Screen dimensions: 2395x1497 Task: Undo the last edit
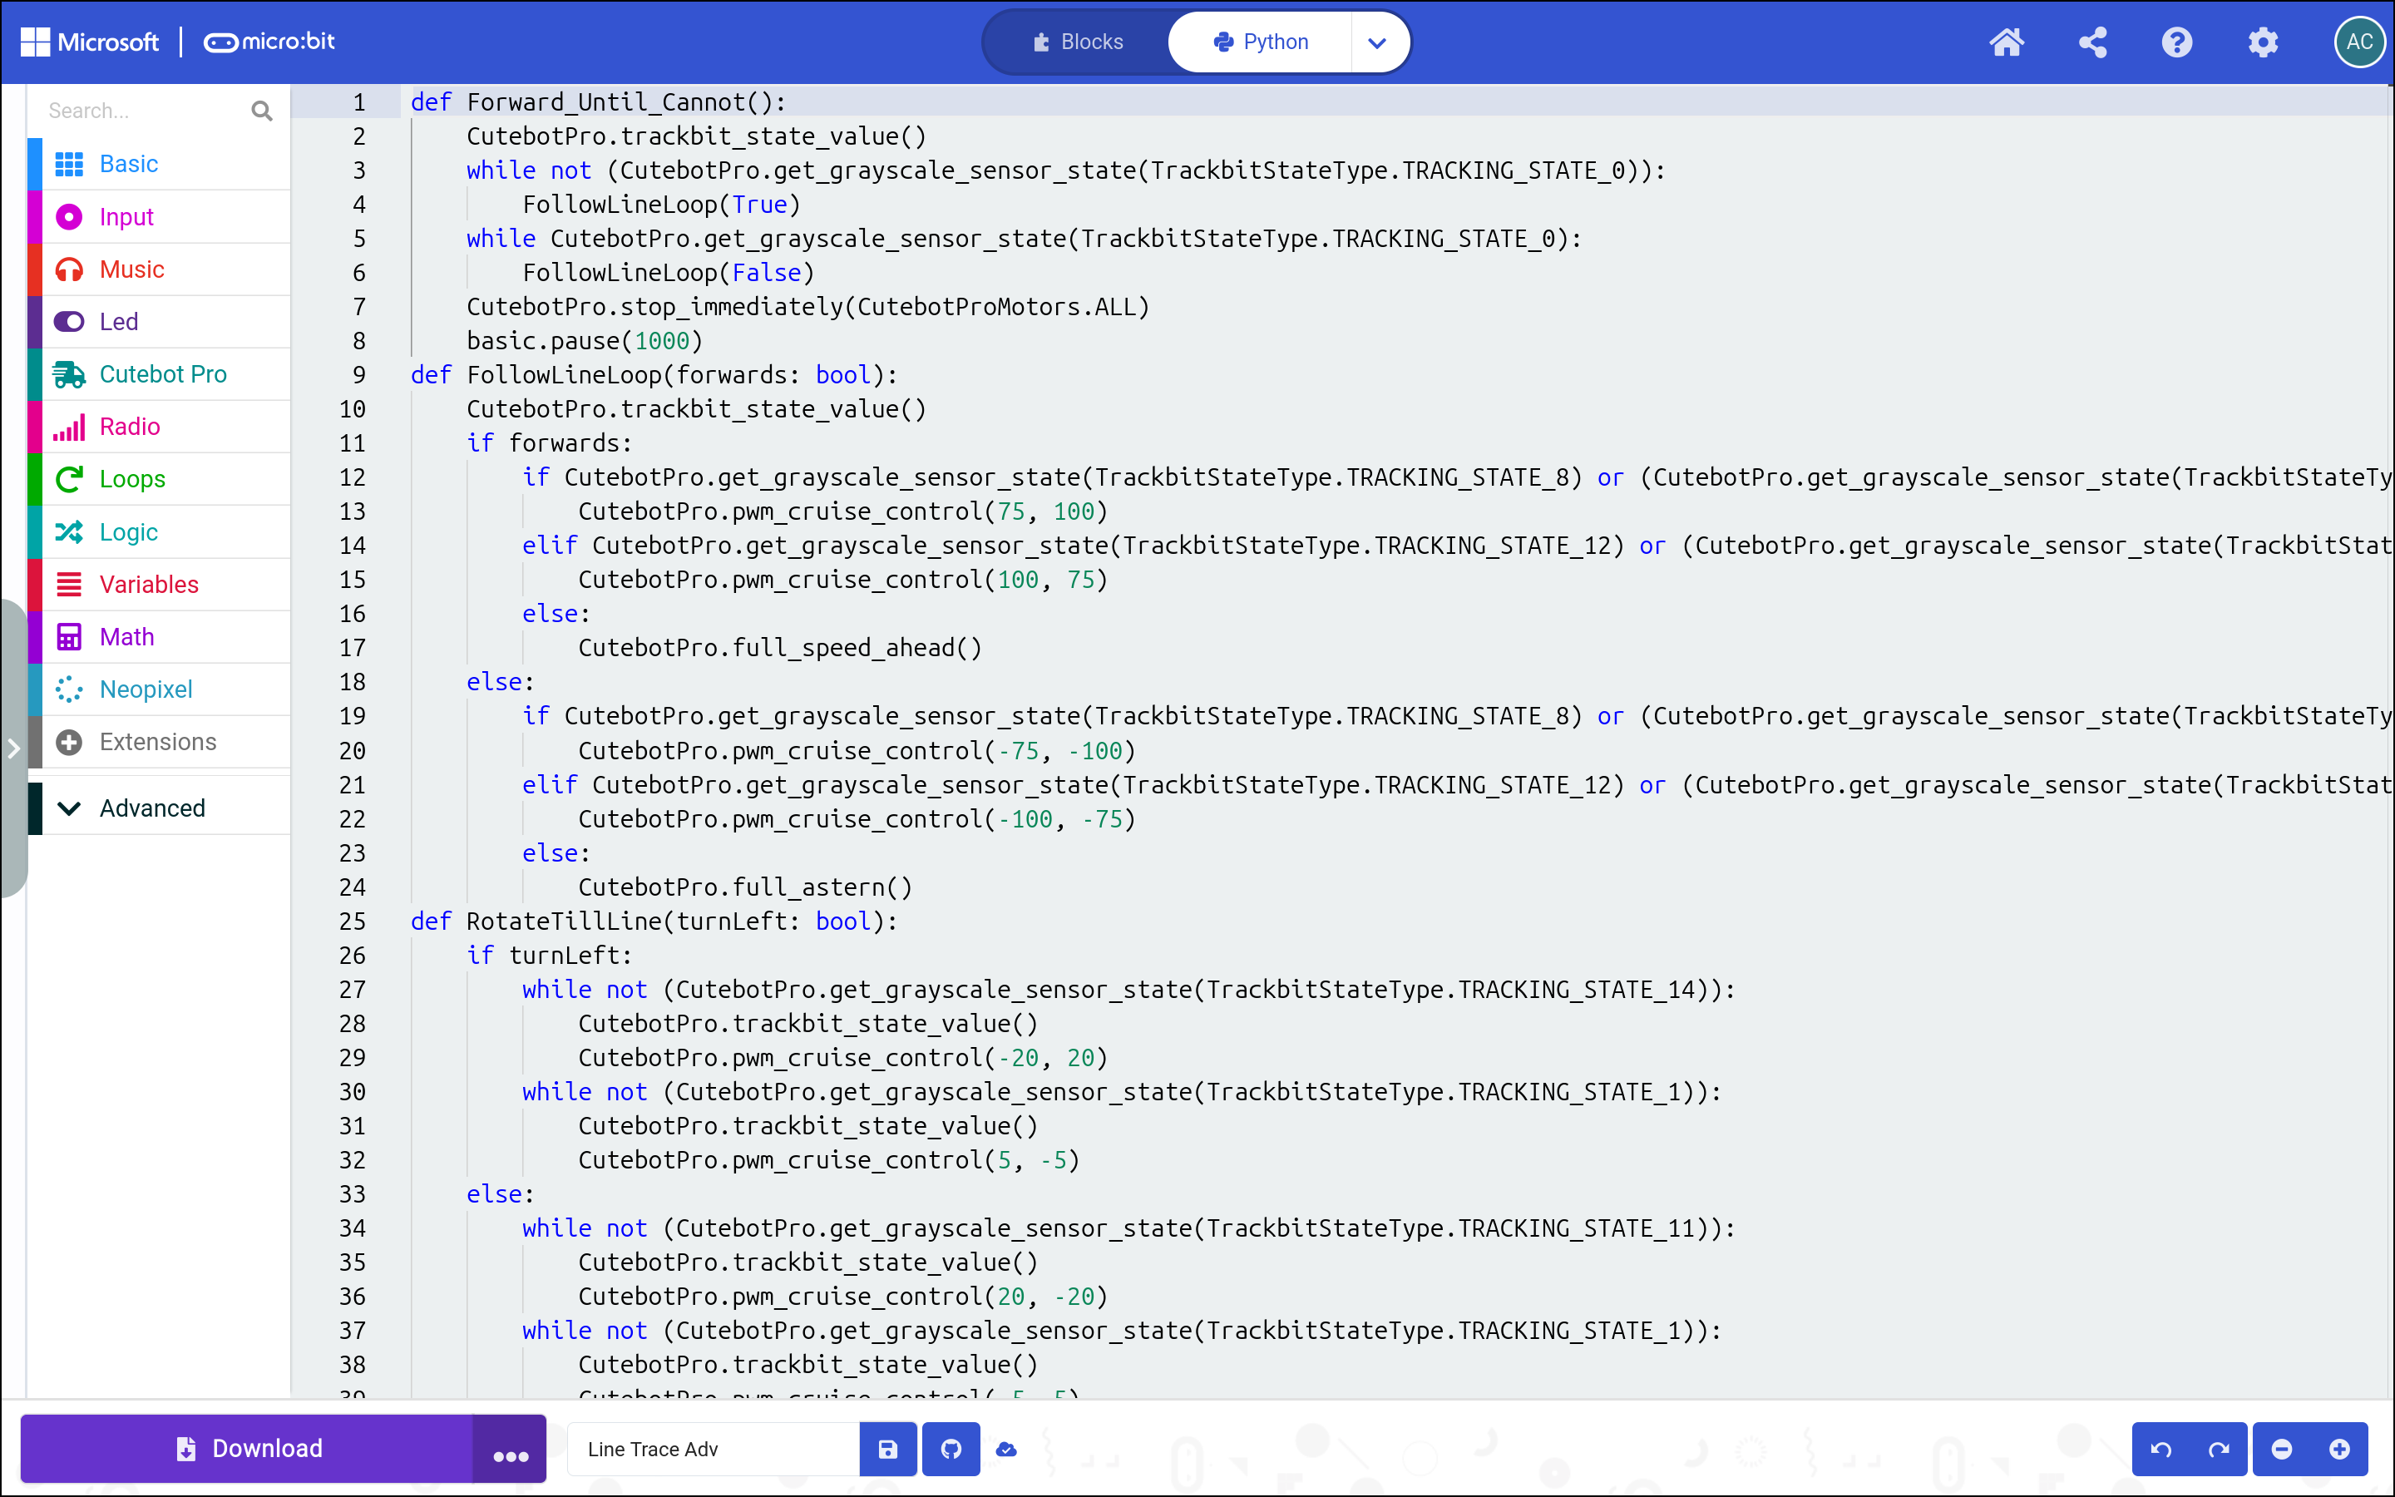click(2160, 1450)
